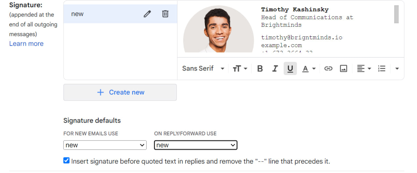The width and height of the screenshot is (417, 173).
Task: Show more formatting options arrow
Action: 397,68
